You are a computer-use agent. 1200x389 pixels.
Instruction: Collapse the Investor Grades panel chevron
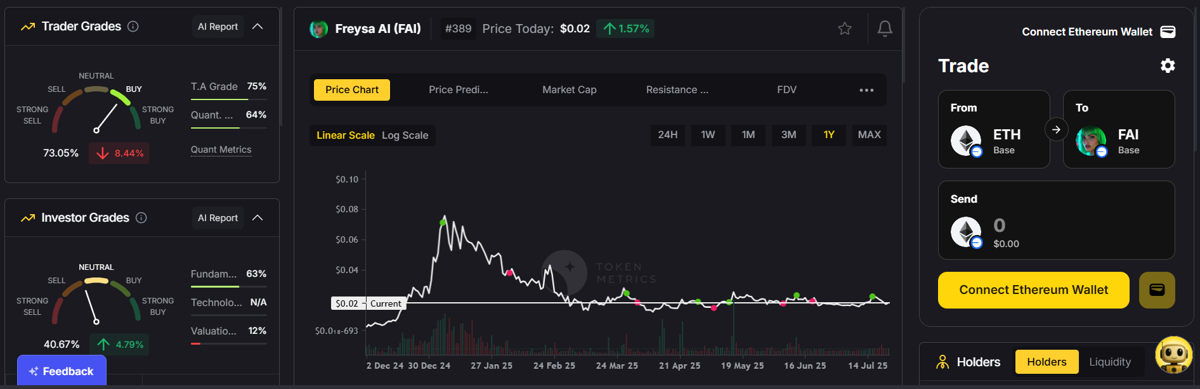[258, 218]
